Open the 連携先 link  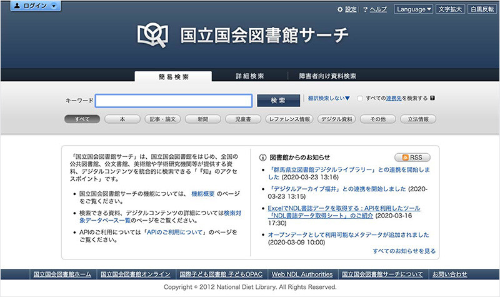(x=394, y=98)
